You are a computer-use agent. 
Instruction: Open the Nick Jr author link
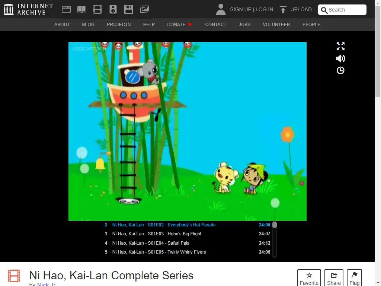coord(47,285)
